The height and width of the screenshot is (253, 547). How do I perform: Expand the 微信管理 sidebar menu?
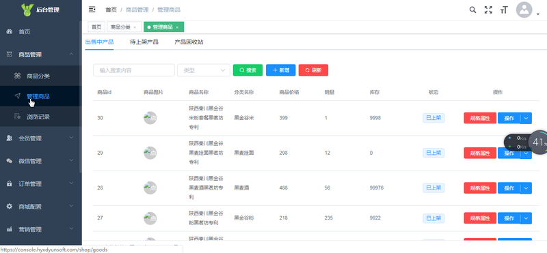pyautogui.click(x=41, y=161)
